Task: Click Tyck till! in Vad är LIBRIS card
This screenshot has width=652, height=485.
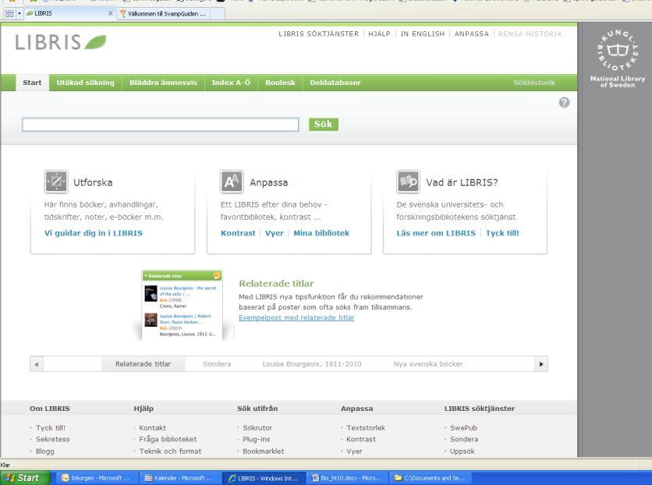Action: (x=502, y=233)
